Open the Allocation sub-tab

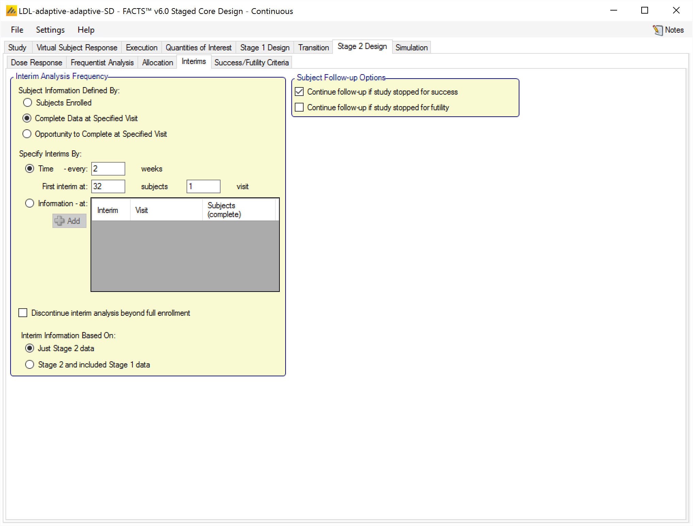pos(157,63)
